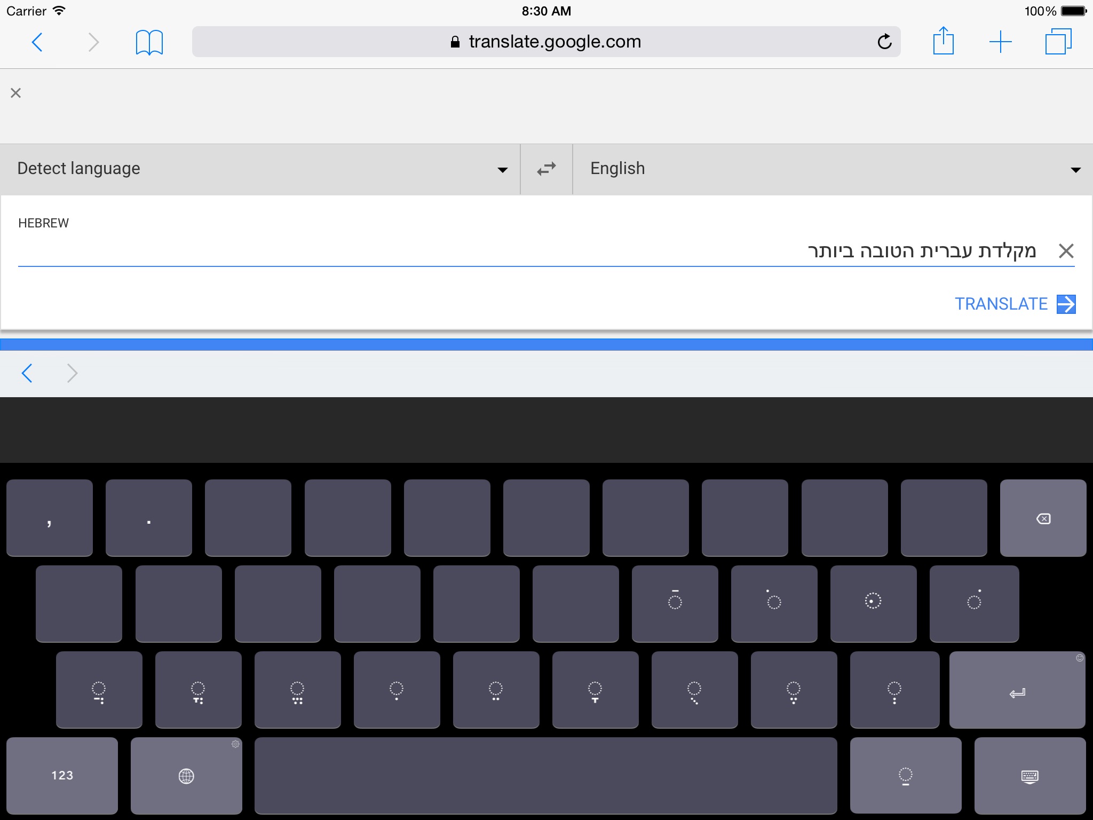The image size is (1093, 820).
Task: Hide the on-screen keyboard
Action: pos(1029,776)
